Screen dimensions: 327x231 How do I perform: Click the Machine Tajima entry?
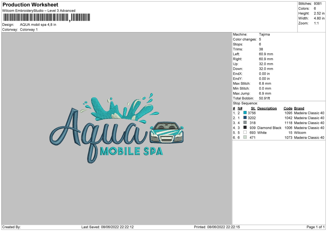click(264, 34)
